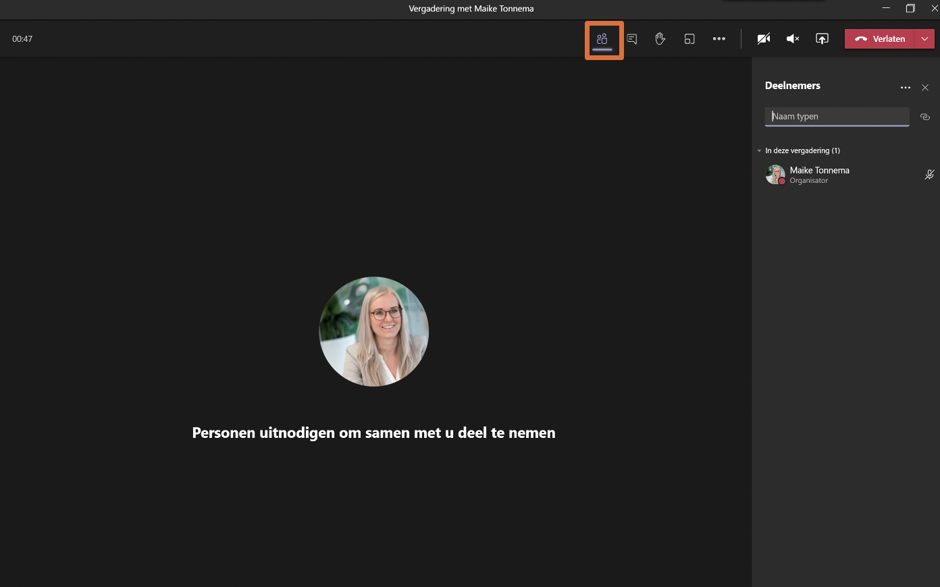Expand leave options dropdown arrow
The image size is (940, 587).
(924, 39)
